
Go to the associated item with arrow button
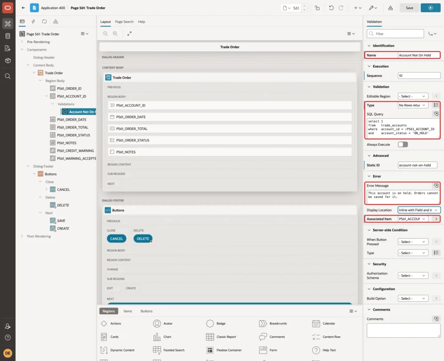pos(436,219)
